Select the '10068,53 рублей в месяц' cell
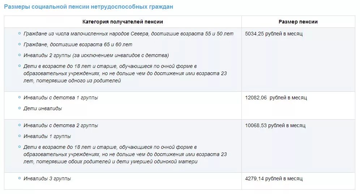Image resolution: width=360 pixels, height=194 pixels. [298, 146]
